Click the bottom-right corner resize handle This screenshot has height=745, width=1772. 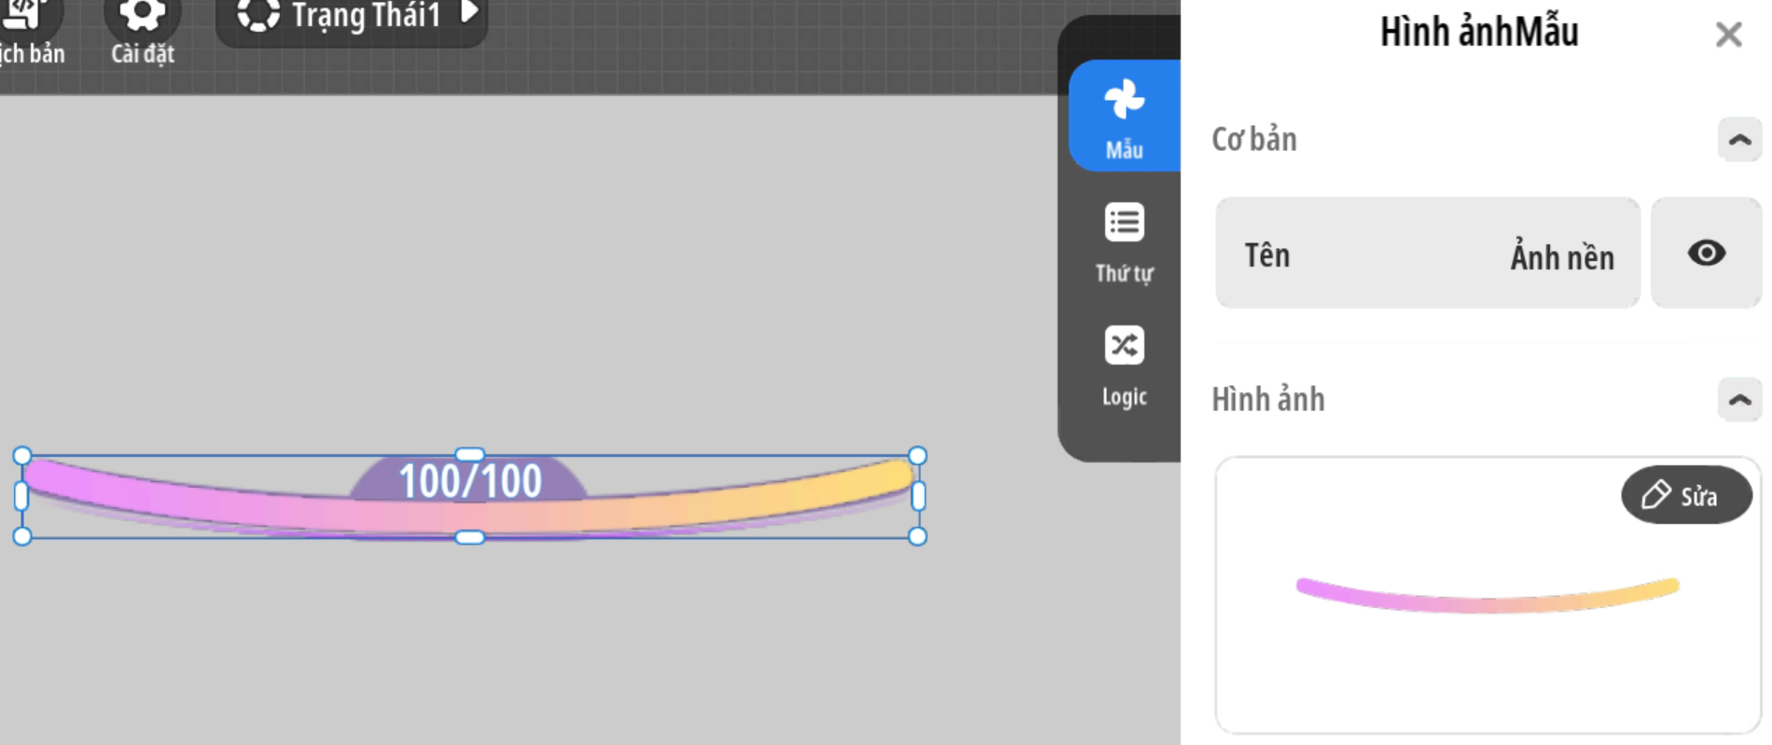point(918,536)
